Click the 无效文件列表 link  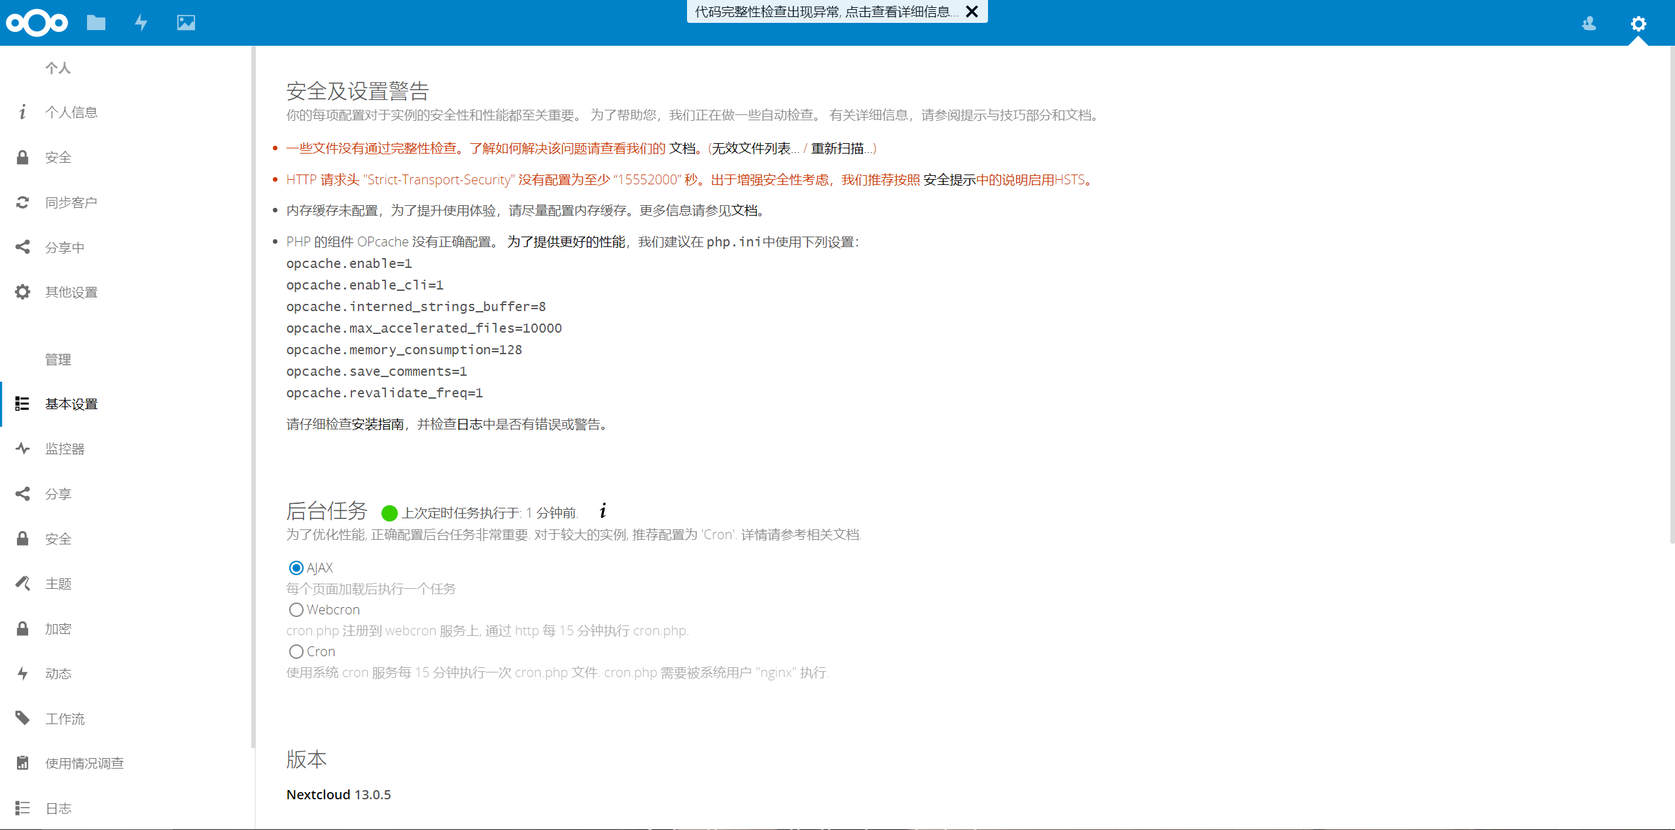751,148
